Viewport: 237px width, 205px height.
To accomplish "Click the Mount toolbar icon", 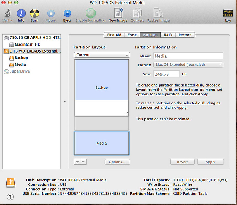I will (51, 13).
